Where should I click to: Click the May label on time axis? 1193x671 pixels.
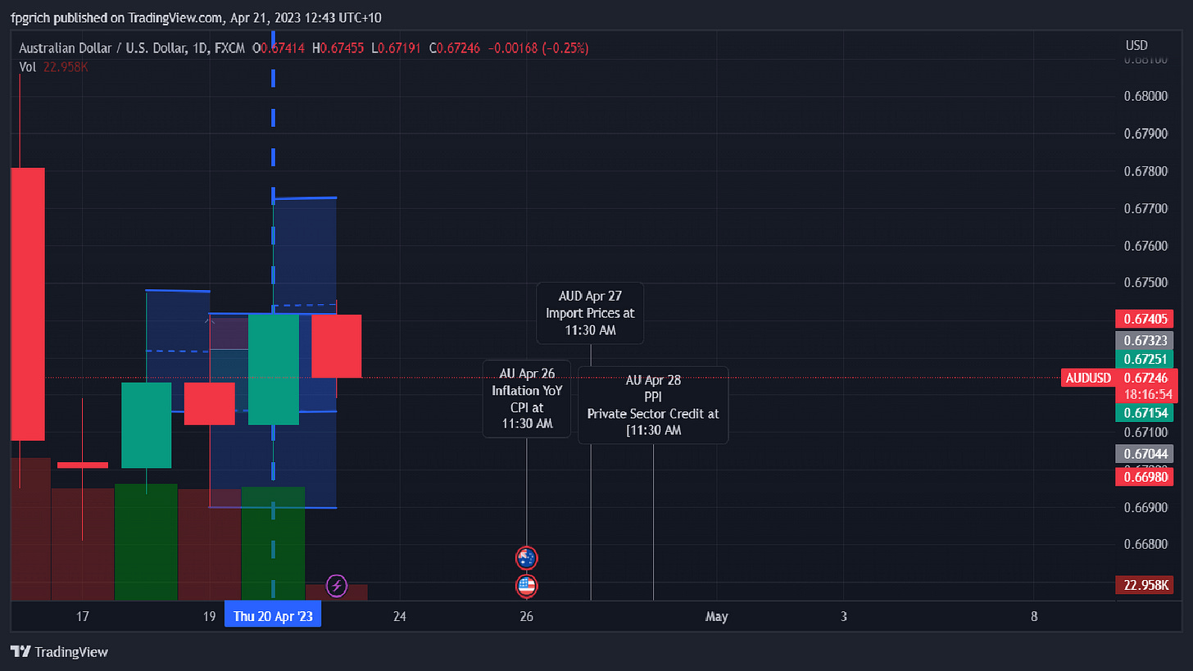pos(716,616)
